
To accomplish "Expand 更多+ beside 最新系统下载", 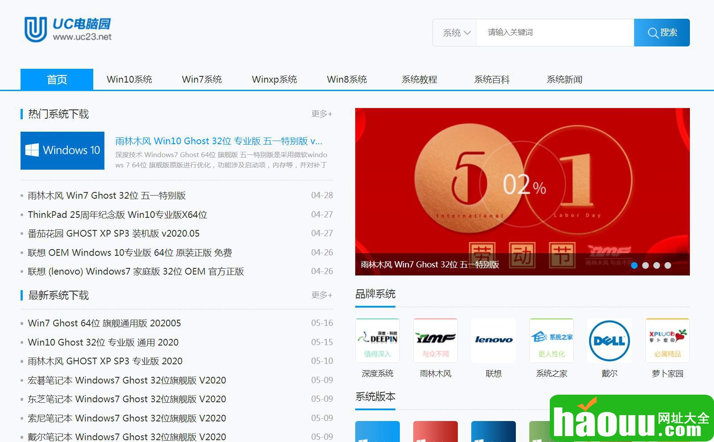I will [322, 295].
